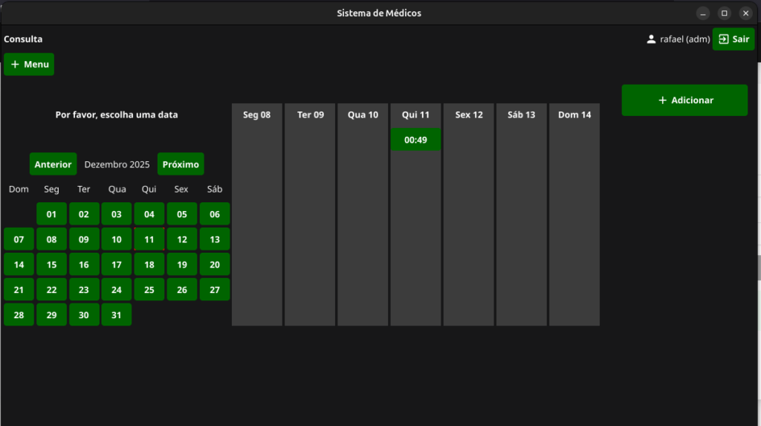The width and height of the screenshot is (761, 426).
Task: Click the user profile icon beside rafael
Action: pos(651,39)
